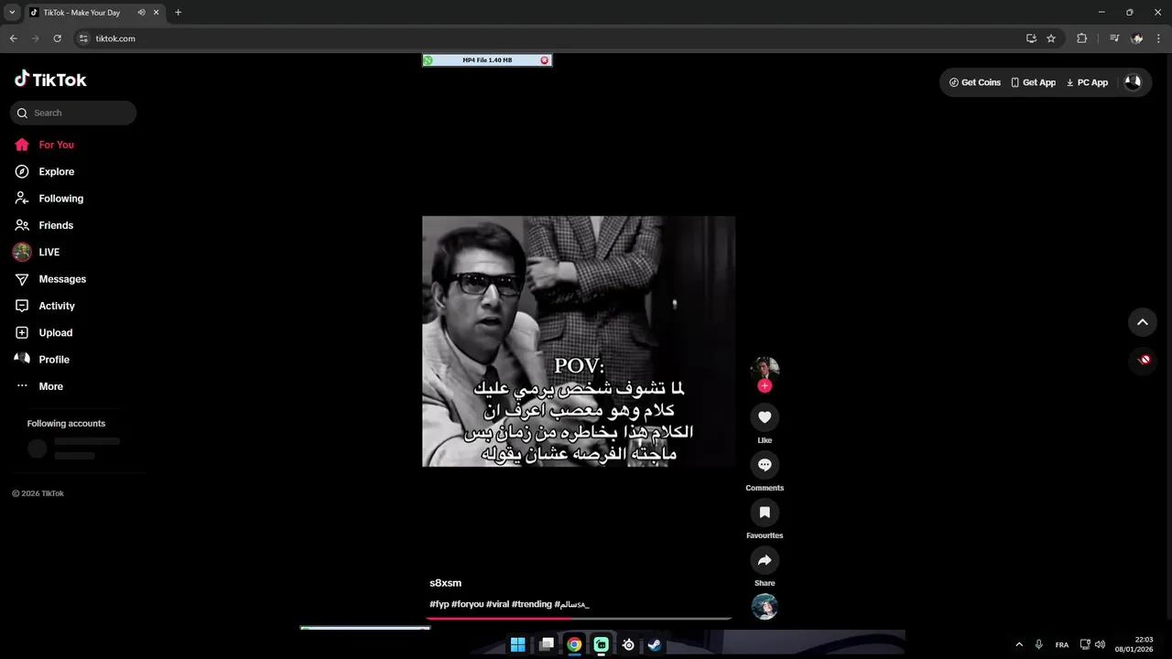Mute the TikTok tab audio

click(141, 13)
